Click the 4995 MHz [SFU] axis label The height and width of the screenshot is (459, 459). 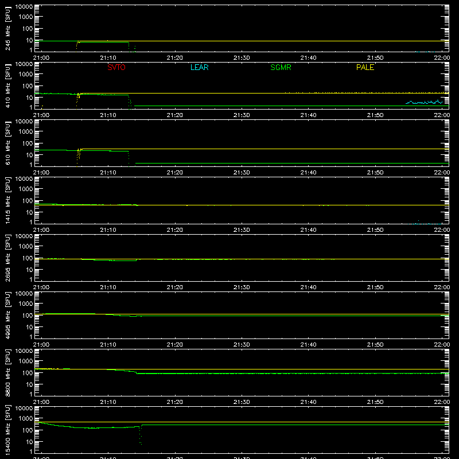(8, 316)
